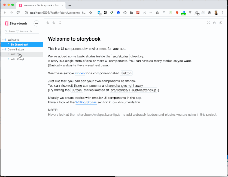Open the 1Password extension icon
The image size is (228, 177).
click(x=125, y=13)
